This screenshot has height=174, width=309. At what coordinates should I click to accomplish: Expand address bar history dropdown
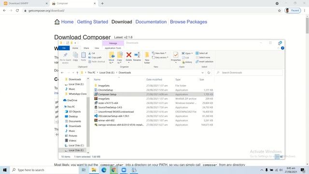(202, 72)
